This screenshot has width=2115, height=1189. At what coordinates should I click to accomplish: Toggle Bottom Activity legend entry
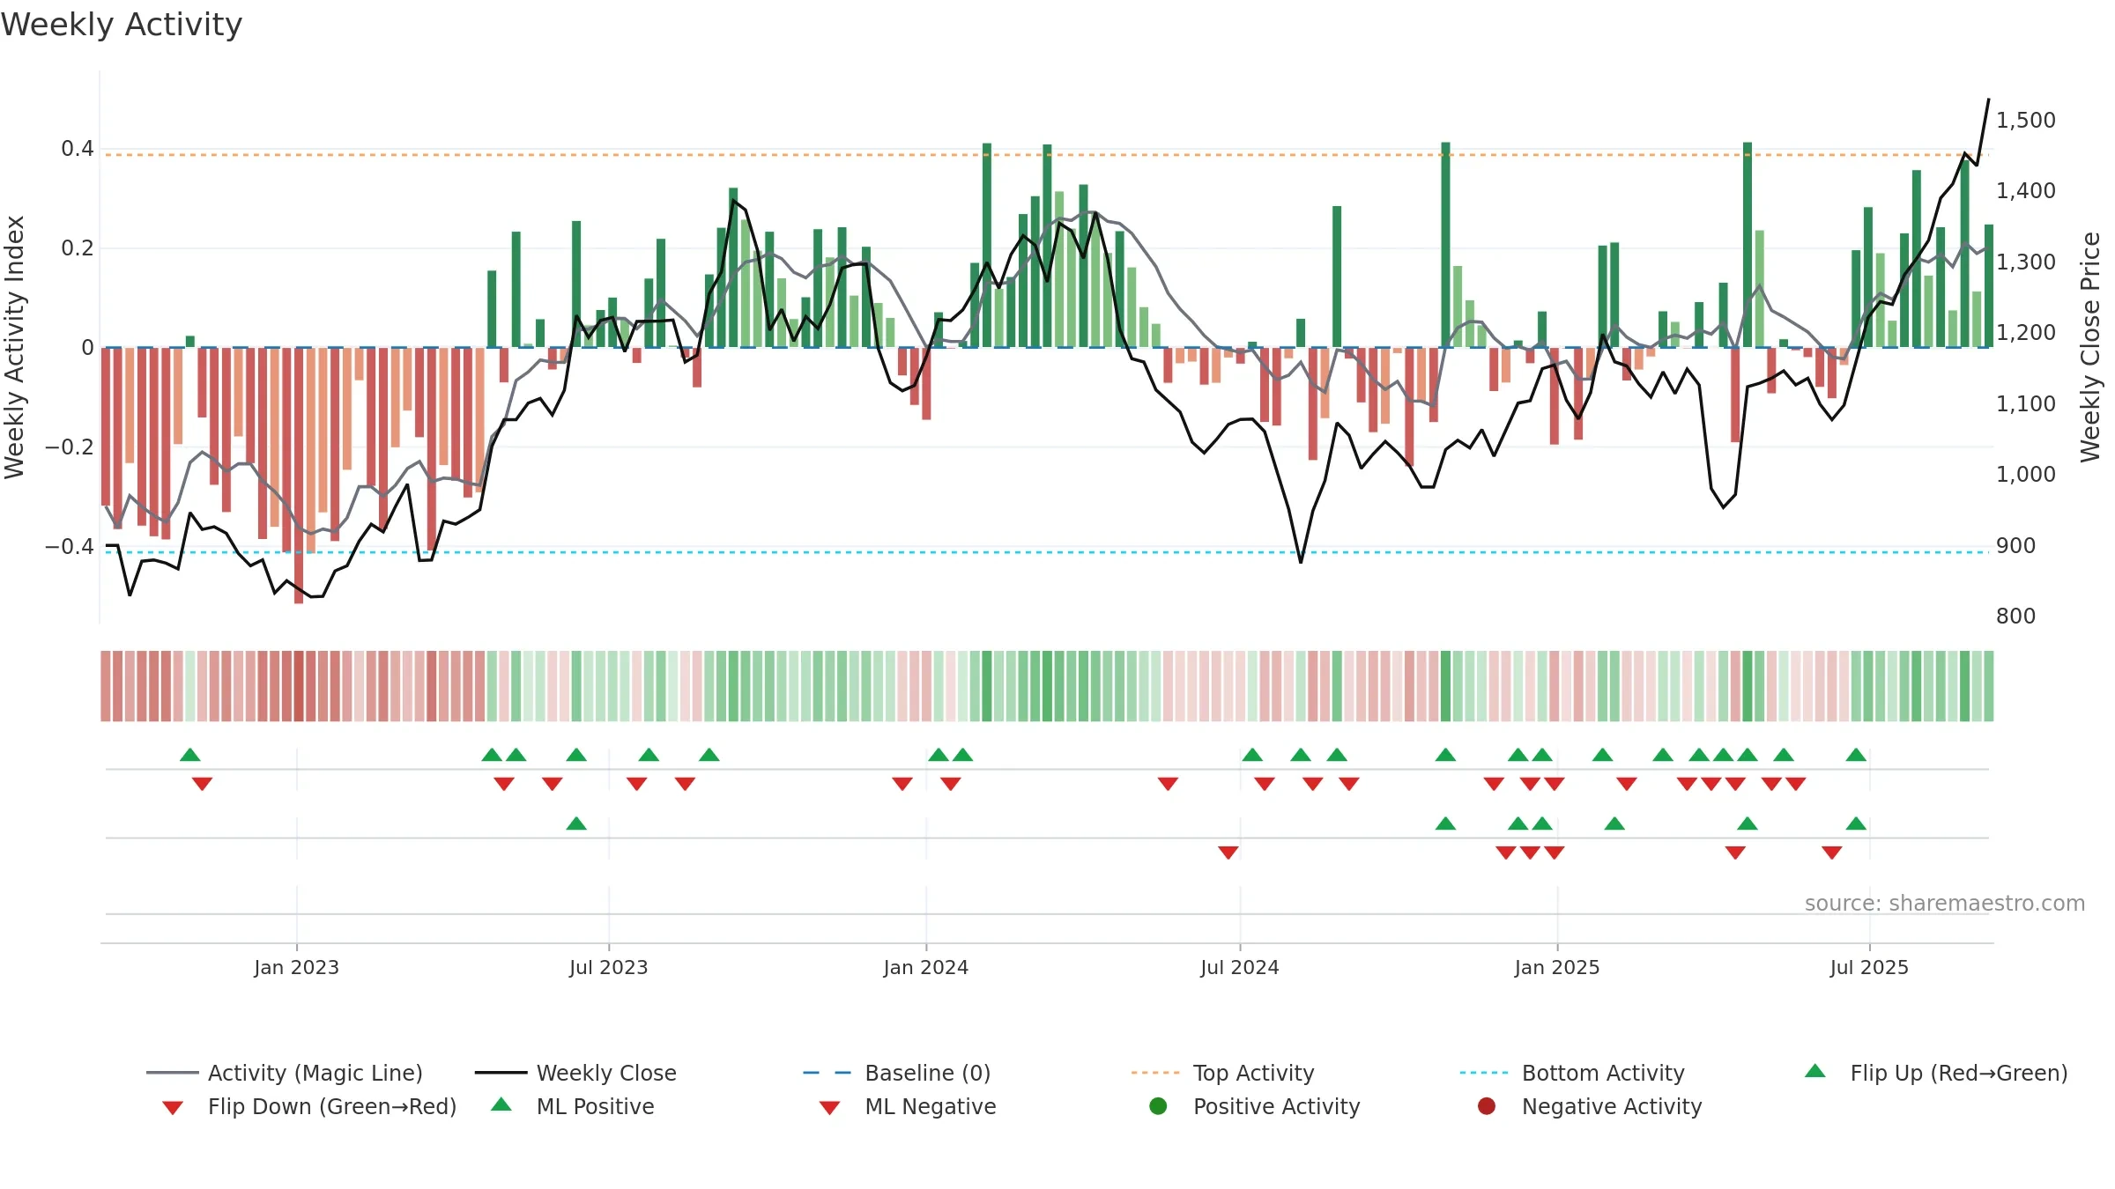point(1572,1073)
